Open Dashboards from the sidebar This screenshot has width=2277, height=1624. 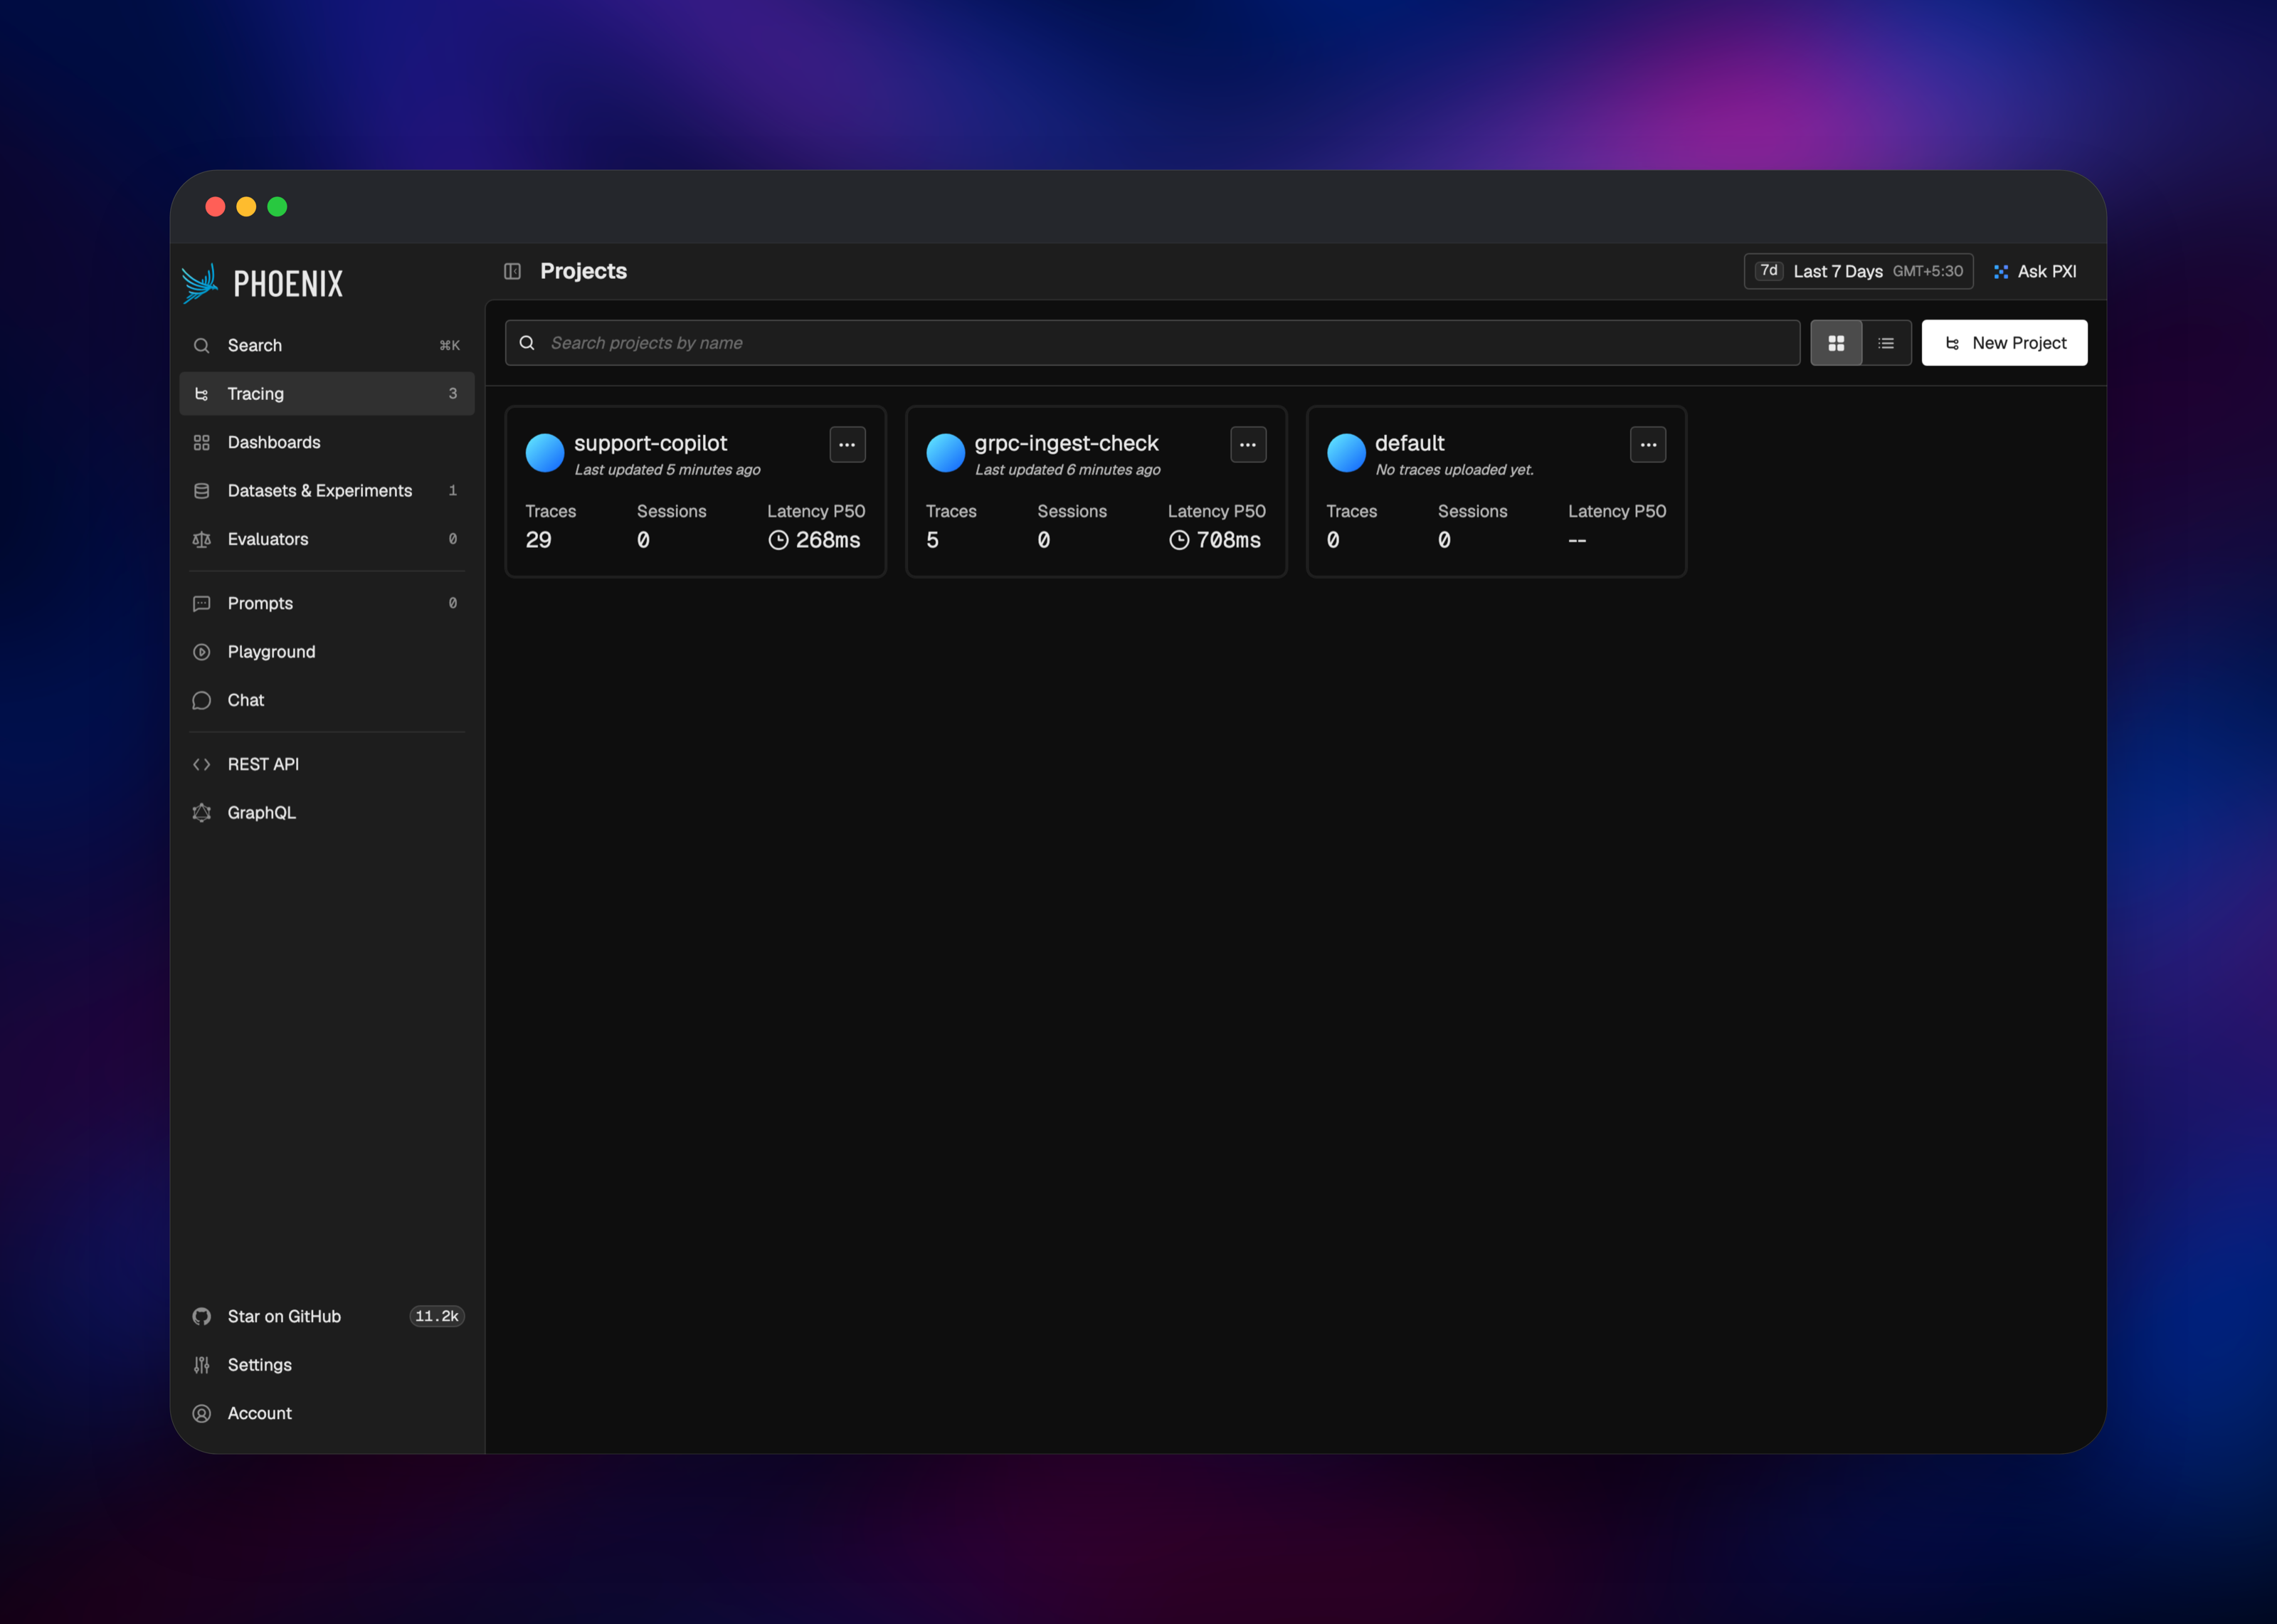pyautogui.click(x=327, y=442)
